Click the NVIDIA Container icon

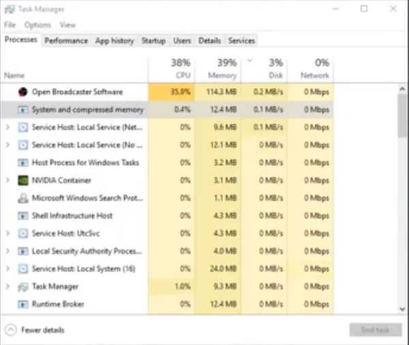22,180
